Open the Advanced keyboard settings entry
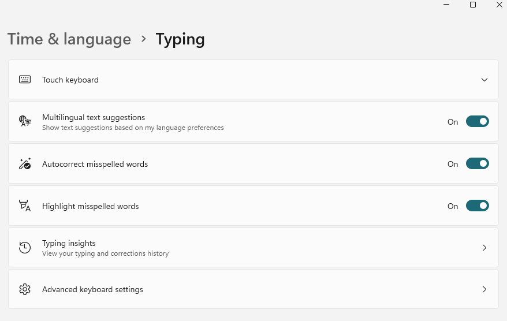Image resolution: width=507 pixels, height=321 pixels. (x=254, y=289)
